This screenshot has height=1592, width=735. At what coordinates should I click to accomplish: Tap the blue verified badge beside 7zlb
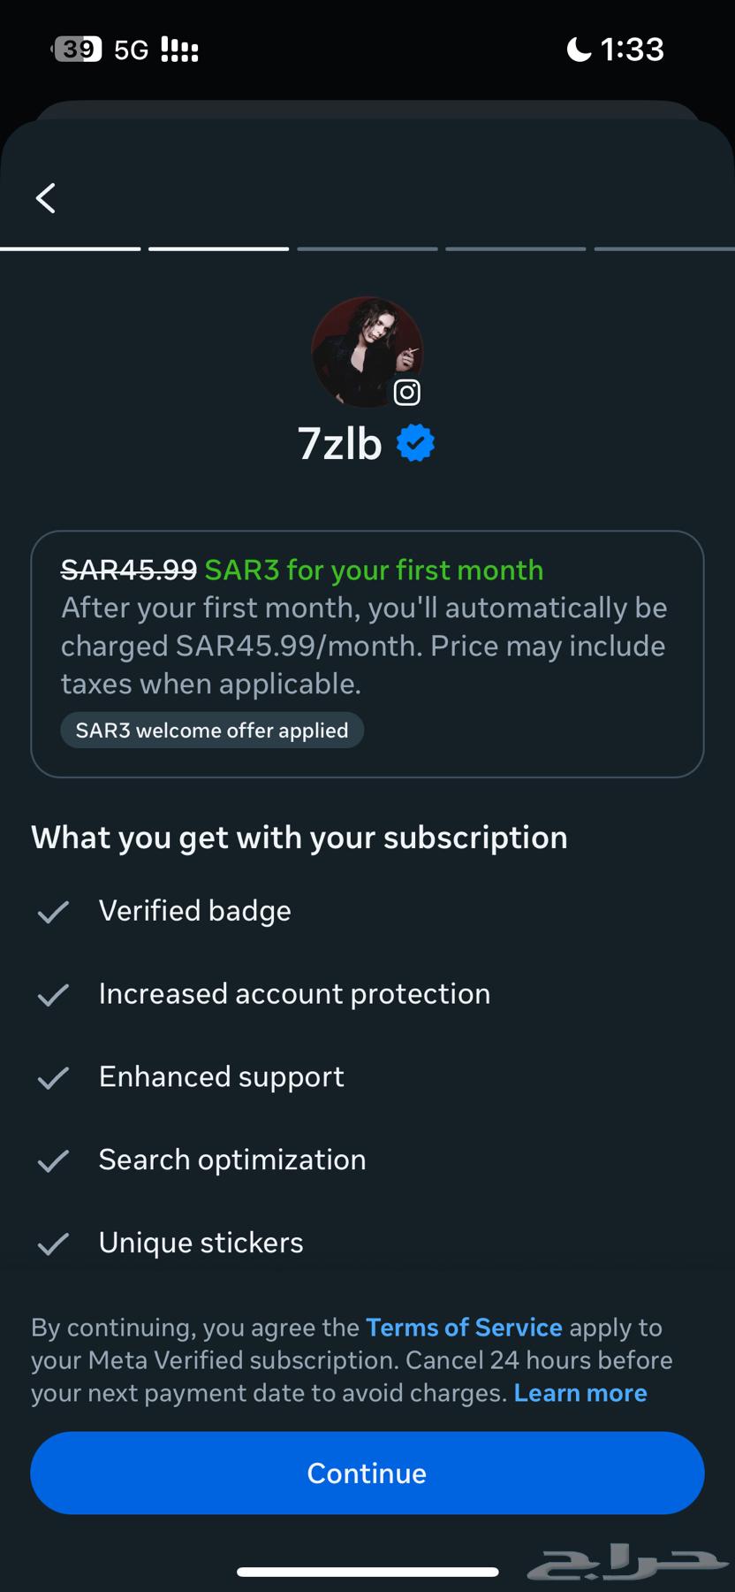pyautogui.click(x=415, y=443)
